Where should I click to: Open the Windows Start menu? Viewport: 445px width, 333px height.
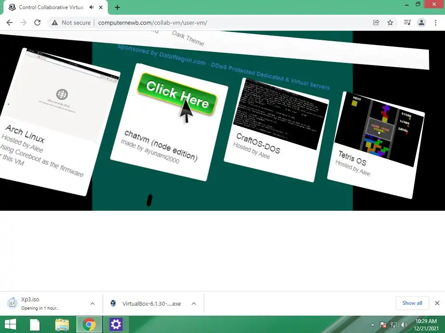click(10, 324)
